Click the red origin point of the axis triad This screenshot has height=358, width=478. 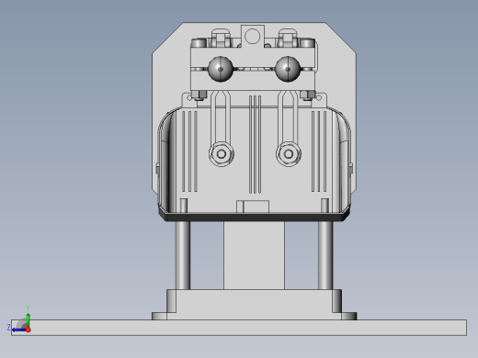tap(28, 330)
